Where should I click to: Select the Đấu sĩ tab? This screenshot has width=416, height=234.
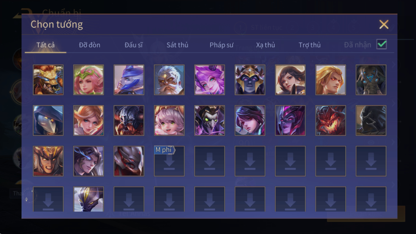134,45
